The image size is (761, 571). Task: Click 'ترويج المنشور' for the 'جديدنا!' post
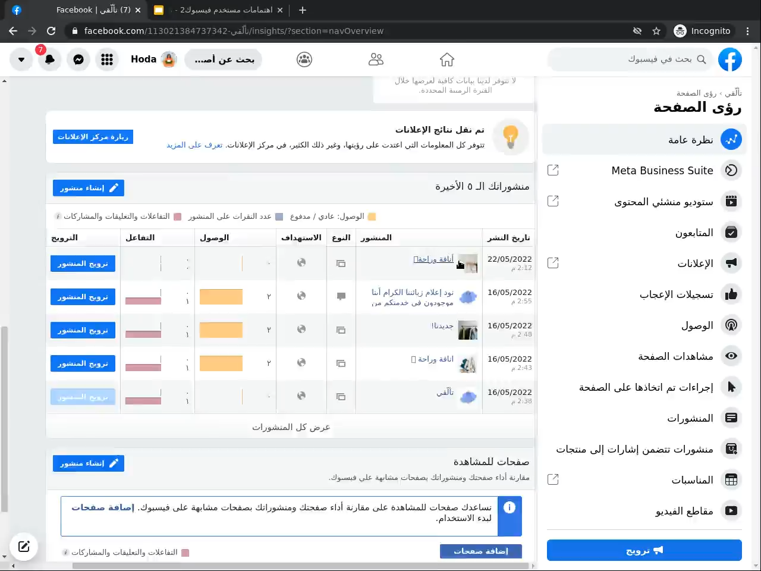pos(83,330)
